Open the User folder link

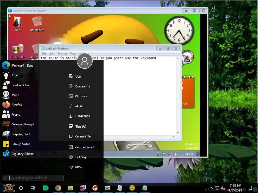point(75,76)
